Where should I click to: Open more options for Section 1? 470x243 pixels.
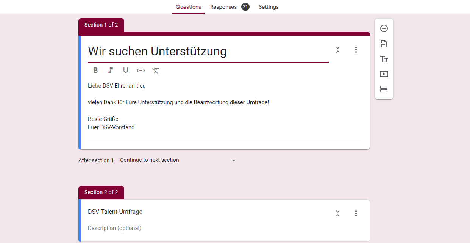(356, 50)
